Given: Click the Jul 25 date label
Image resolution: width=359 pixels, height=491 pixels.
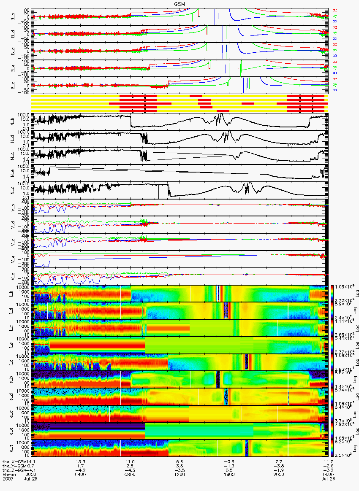Looking at the screenshot, I should pos(31,479).
